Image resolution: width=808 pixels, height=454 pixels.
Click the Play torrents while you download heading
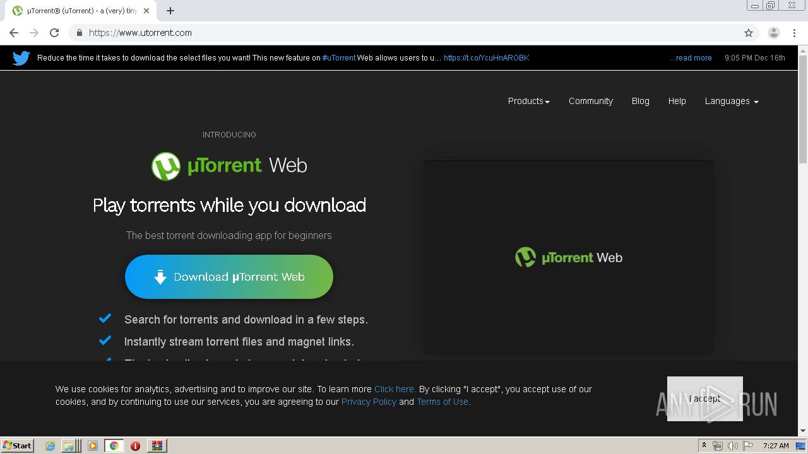(x=229, y=206)
